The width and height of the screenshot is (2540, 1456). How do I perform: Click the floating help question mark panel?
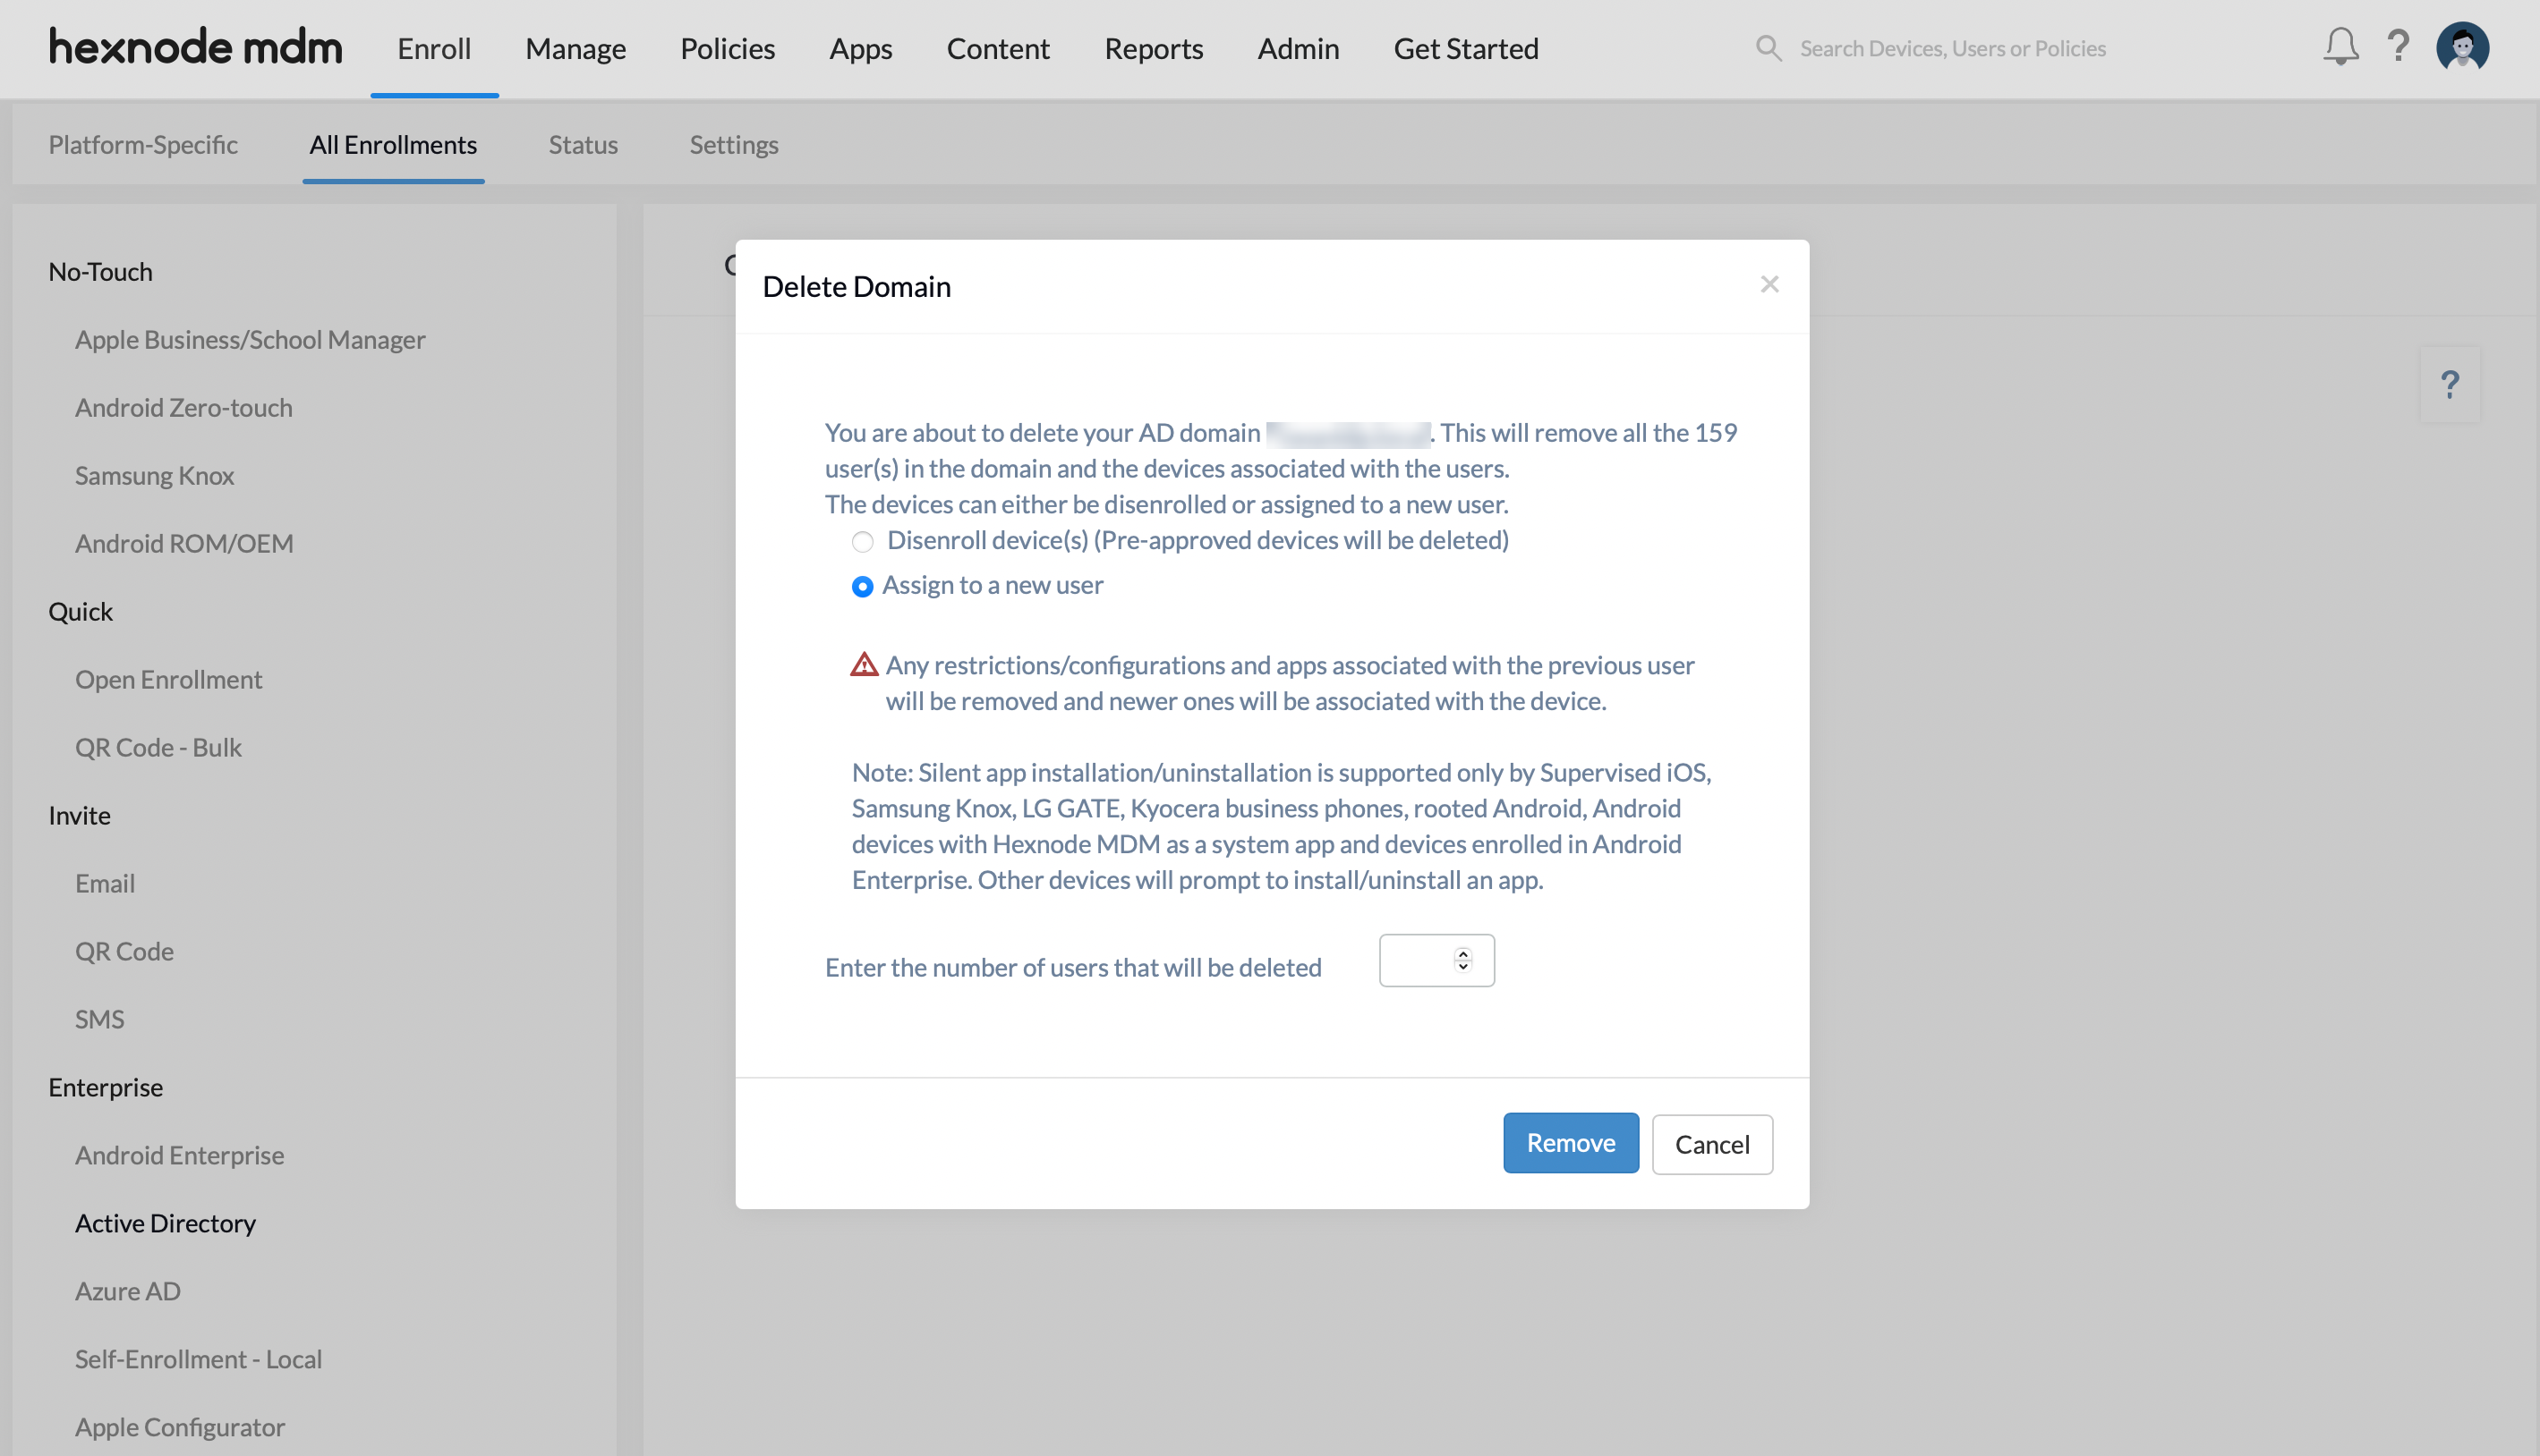point(2449,385)
